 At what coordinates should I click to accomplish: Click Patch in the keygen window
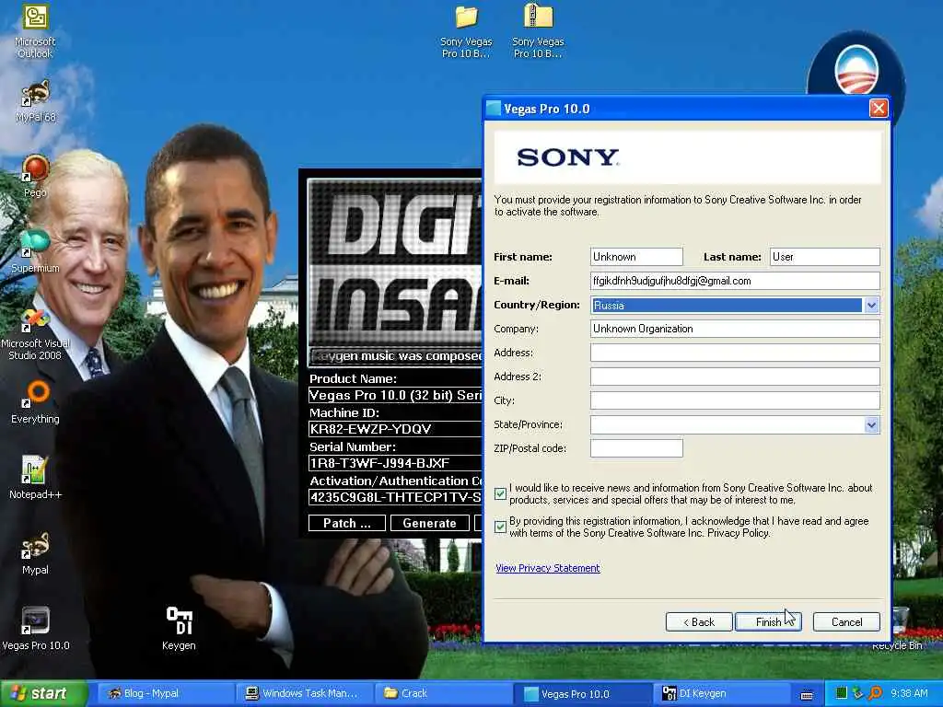347,523
